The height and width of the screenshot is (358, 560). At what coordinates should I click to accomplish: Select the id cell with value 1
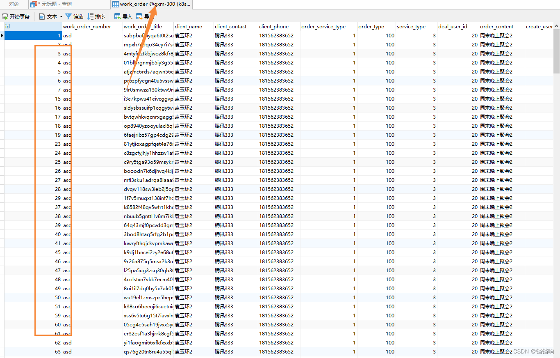coord(33,35)
